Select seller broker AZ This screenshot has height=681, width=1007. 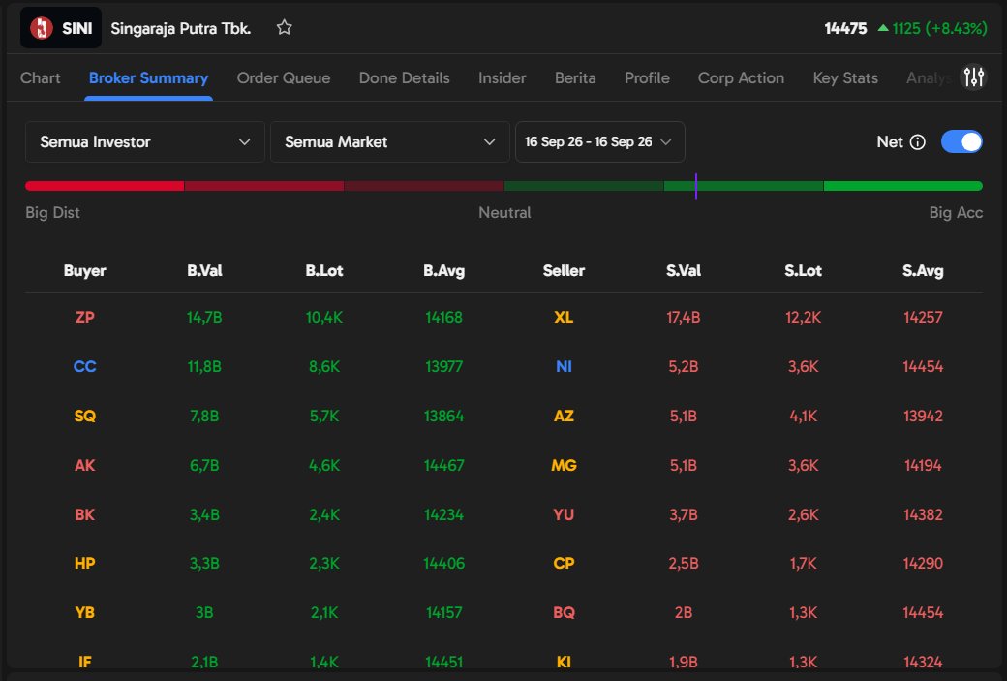[x=564, y=416]
